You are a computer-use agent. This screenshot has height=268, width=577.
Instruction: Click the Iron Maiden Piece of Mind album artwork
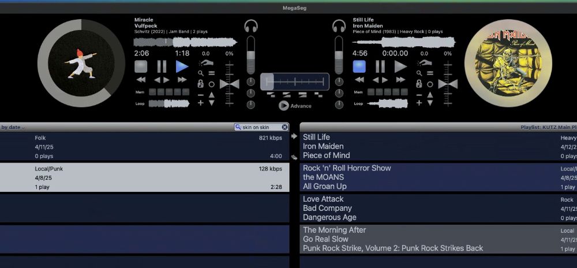point(508,63)
